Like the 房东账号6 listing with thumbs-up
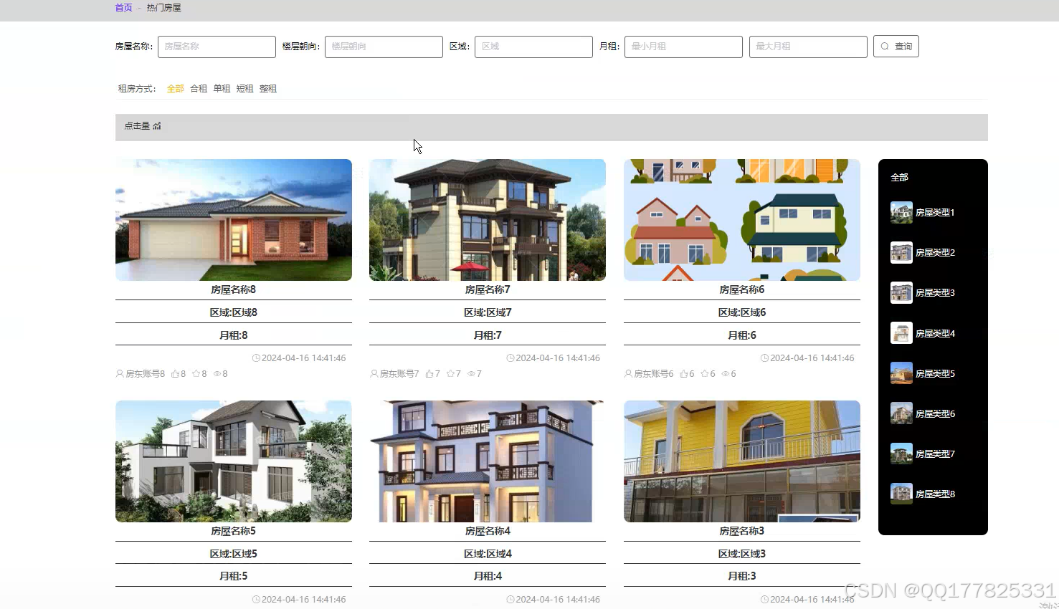Viewport: 1059px width, 609px height. pos(684,373)
